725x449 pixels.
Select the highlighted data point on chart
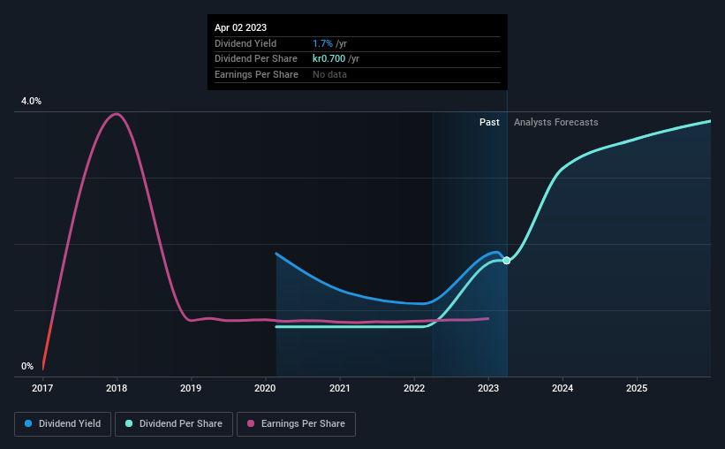507,261
